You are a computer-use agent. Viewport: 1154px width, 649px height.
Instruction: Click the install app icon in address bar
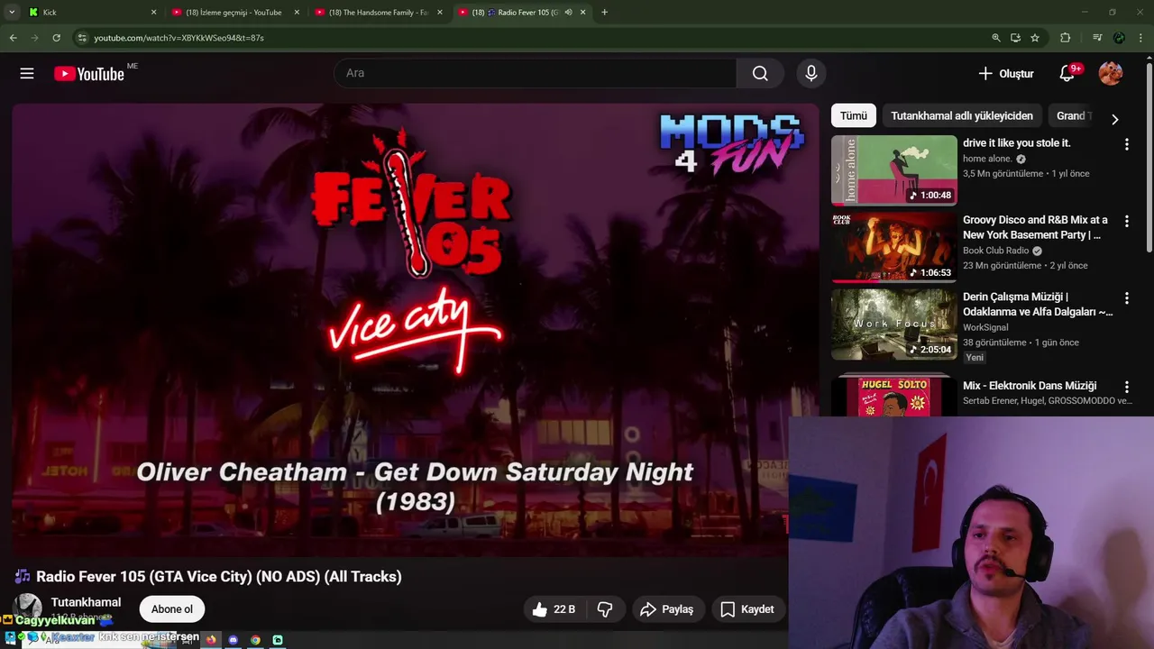(x=1015, y=38)
